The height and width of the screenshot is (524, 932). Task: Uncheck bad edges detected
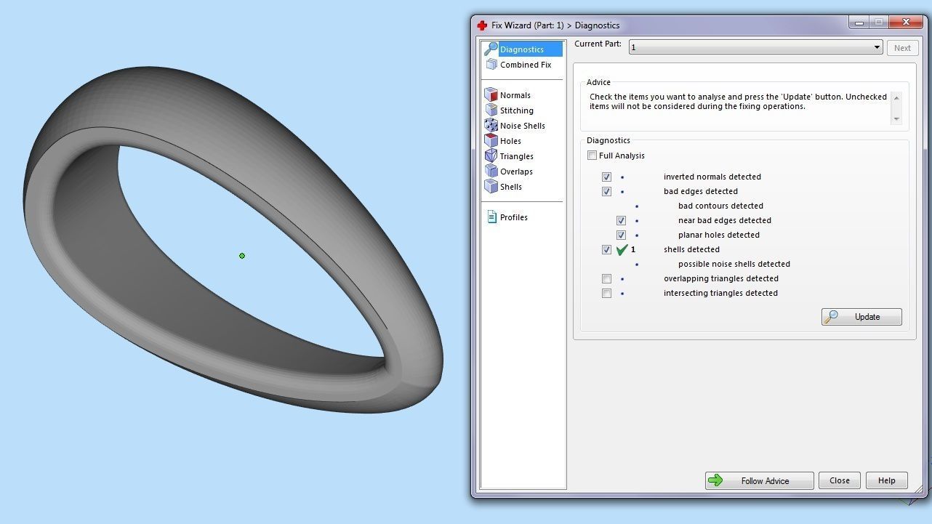click(x=606, y=191)
